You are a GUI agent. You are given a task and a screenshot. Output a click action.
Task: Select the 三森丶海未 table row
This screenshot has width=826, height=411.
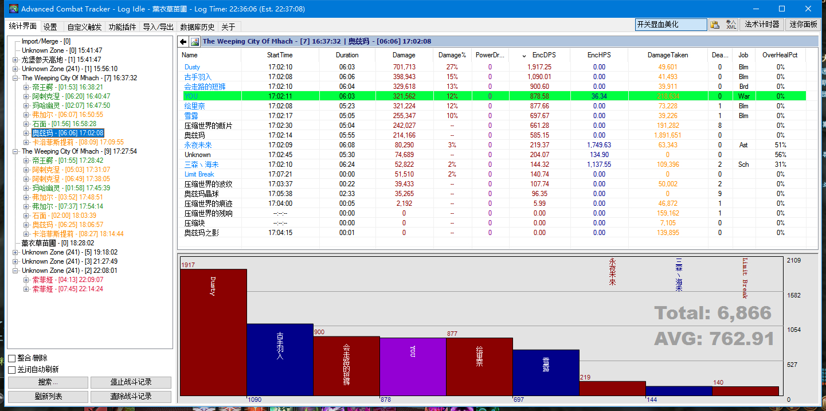click(x=494, y=165)
